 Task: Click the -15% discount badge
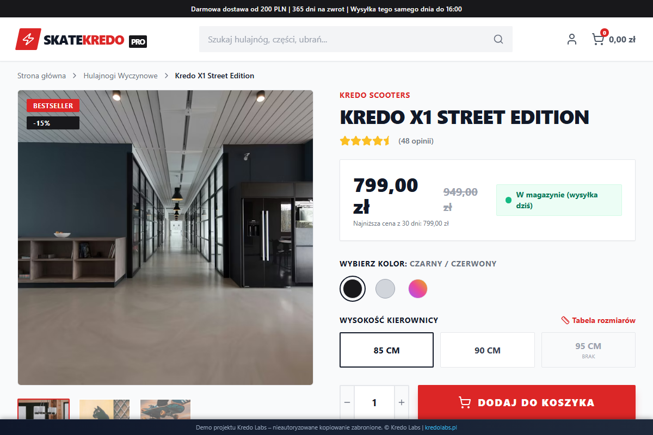tap(53, 123)
